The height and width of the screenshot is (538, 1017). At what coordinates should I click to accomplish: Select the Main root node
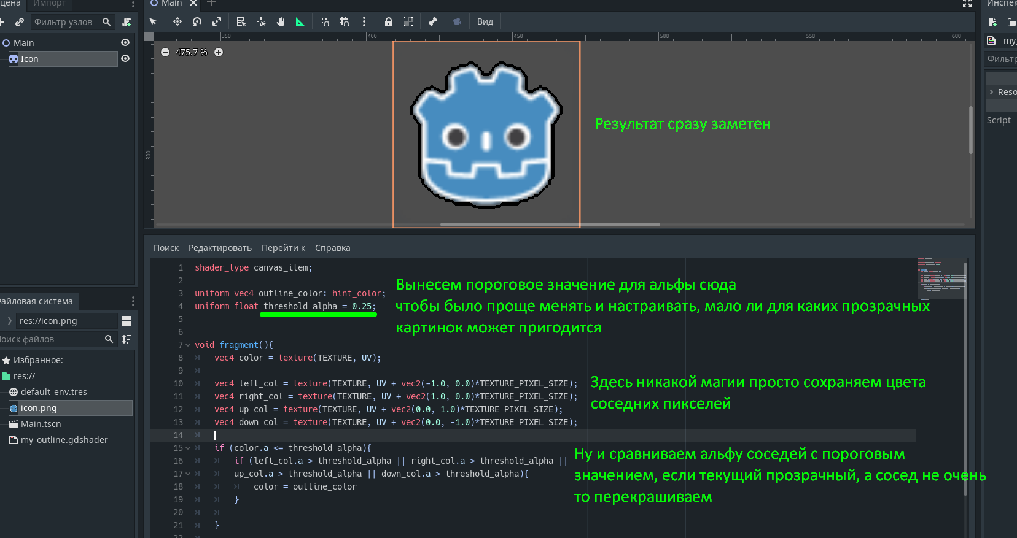[24, 43]
